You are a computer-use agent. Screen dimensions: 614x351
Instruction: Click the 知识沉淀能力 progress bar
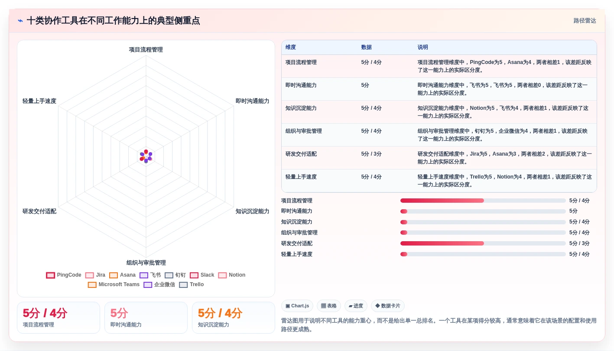click(x=483, y=222)
